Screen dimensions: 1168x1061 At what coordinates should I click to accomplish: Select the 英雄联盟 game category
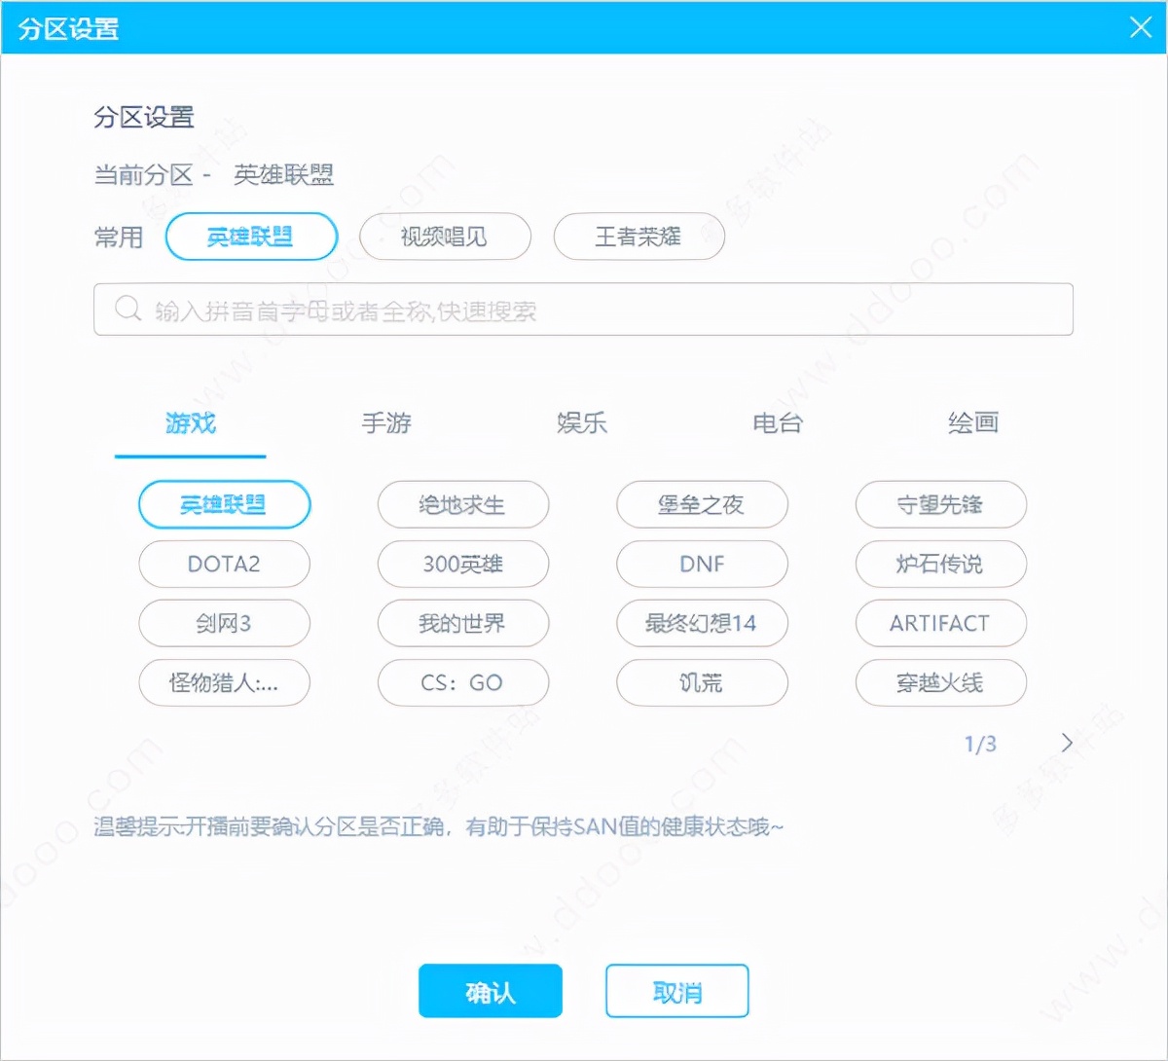point(225,504)
